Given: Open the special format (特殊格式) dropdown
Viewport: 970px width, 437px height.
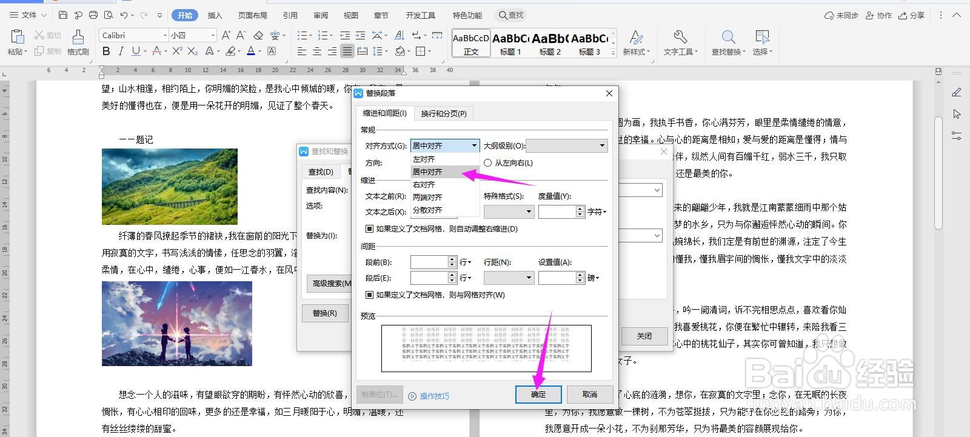Looking at the screenshot, I should pyautogui.click(x=509, y=212).
